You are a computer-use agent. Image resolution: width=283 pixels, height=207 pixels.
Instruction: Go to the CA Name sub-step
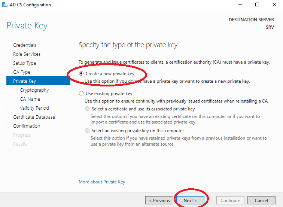tap(30, 99)
